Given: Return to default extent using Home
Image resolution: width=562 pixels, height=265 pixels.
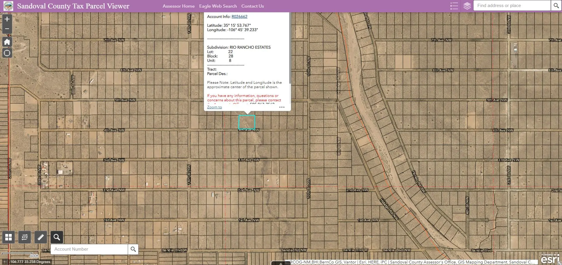Looking at the screenshot, I should coord(7,42).
